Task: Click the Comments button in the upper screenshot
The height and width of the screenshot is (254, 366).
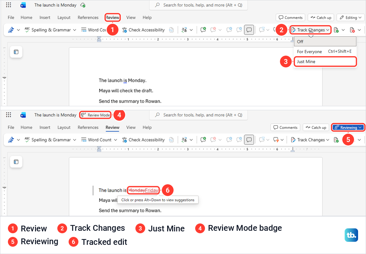Action: [290, 17]
